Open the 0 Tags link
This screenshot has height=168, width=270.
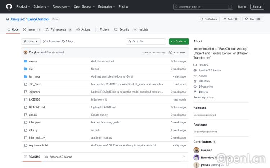click(x=68, y=42)
